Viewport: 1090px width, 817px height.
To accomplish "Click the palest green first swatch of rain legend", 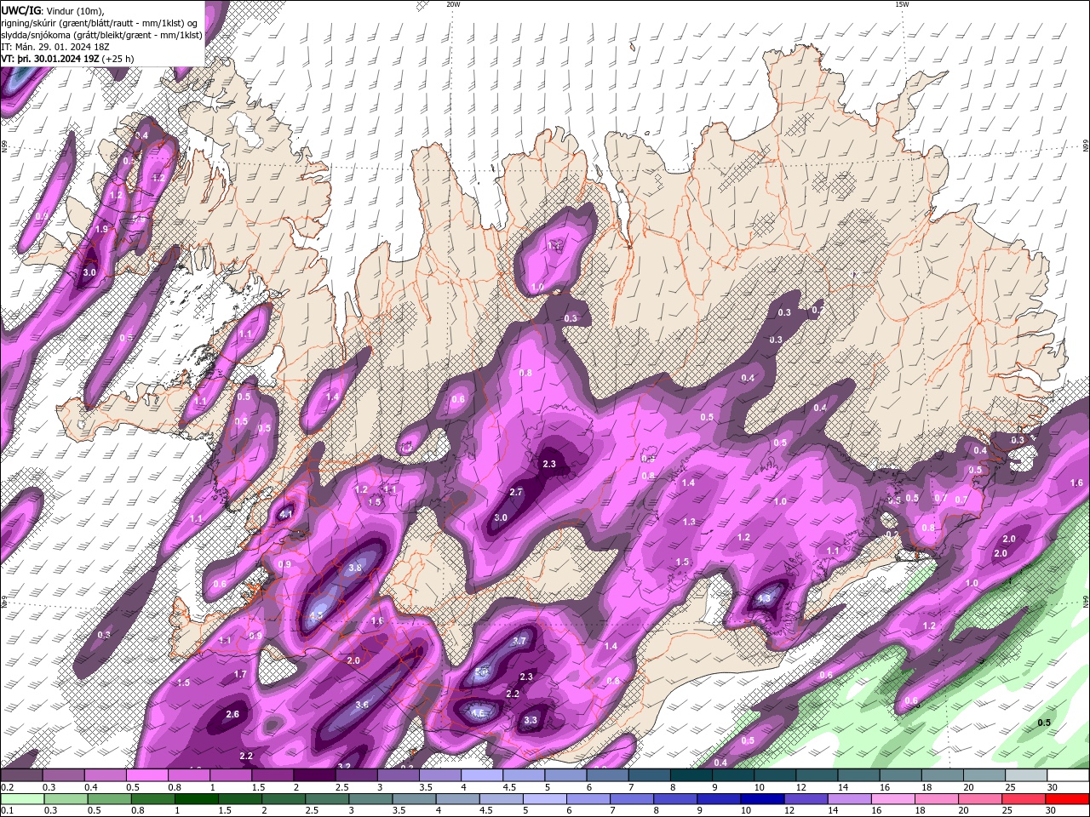I will click(21, 799).
